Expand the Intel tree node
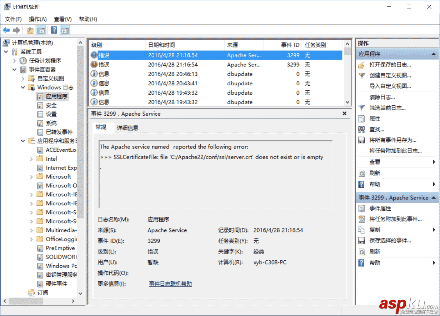The image size is (440, 316). (31, 159)
